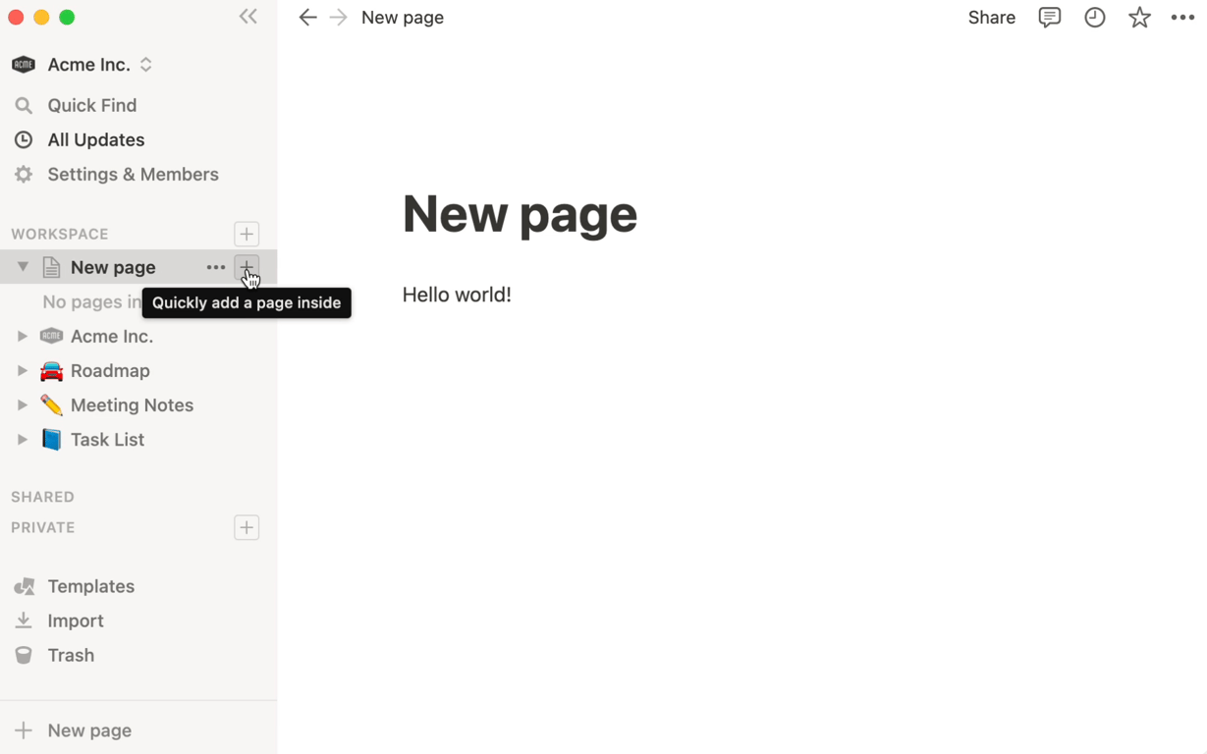1207x754 pixels.
Task: Open page history clock icon
Action: pyautogui.click(x=1094, y=18)
